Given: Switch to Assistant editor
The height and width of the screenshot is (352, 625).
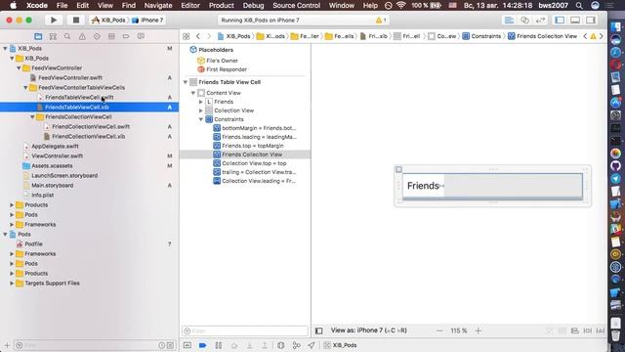Looking at the screenshot, I should (525, 20).
